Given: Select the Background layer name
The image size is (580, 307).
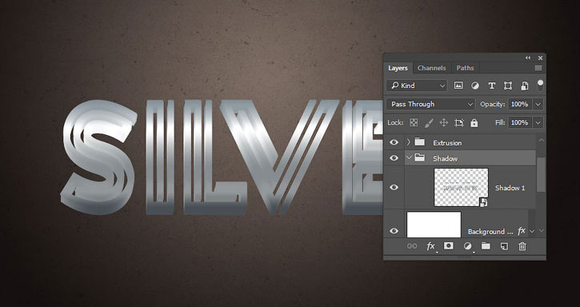Looking at the screenshot, I should click(490, 232).
